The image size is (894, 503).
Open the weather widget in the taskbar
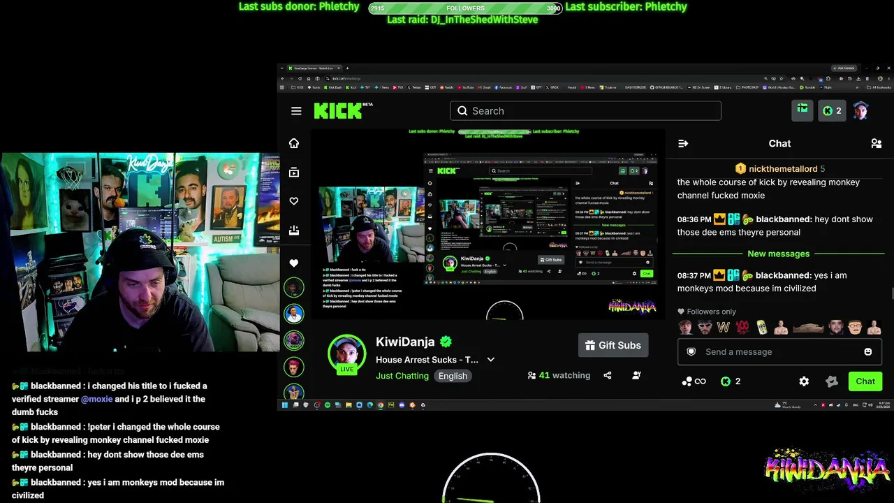[788, 405]
